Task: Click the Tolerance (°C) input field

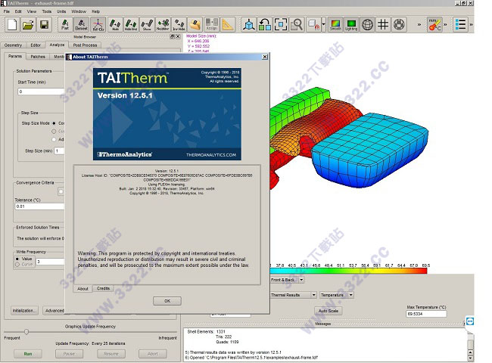Action: coord(39,206)
